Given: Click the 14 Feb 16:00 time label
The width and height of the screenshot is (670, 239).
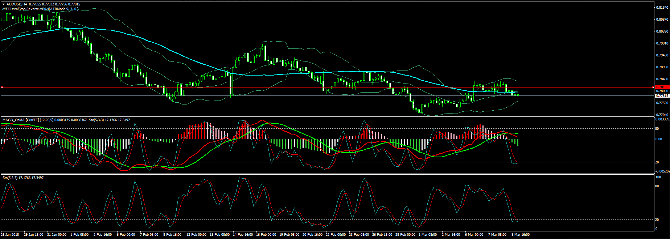Looking at the screenshot, I should [243, 235].
